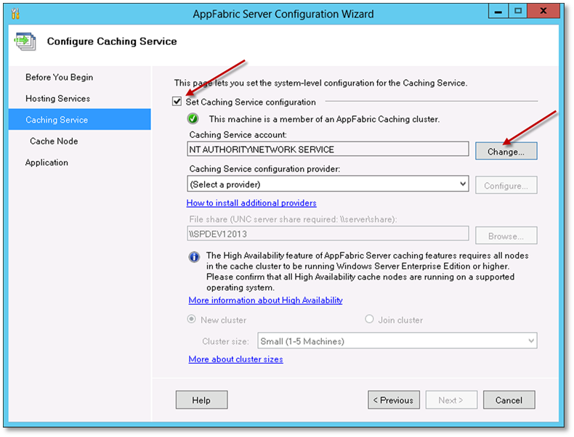Click the File share path field
The height and width of the screenshot is (437, 574).
328,233
